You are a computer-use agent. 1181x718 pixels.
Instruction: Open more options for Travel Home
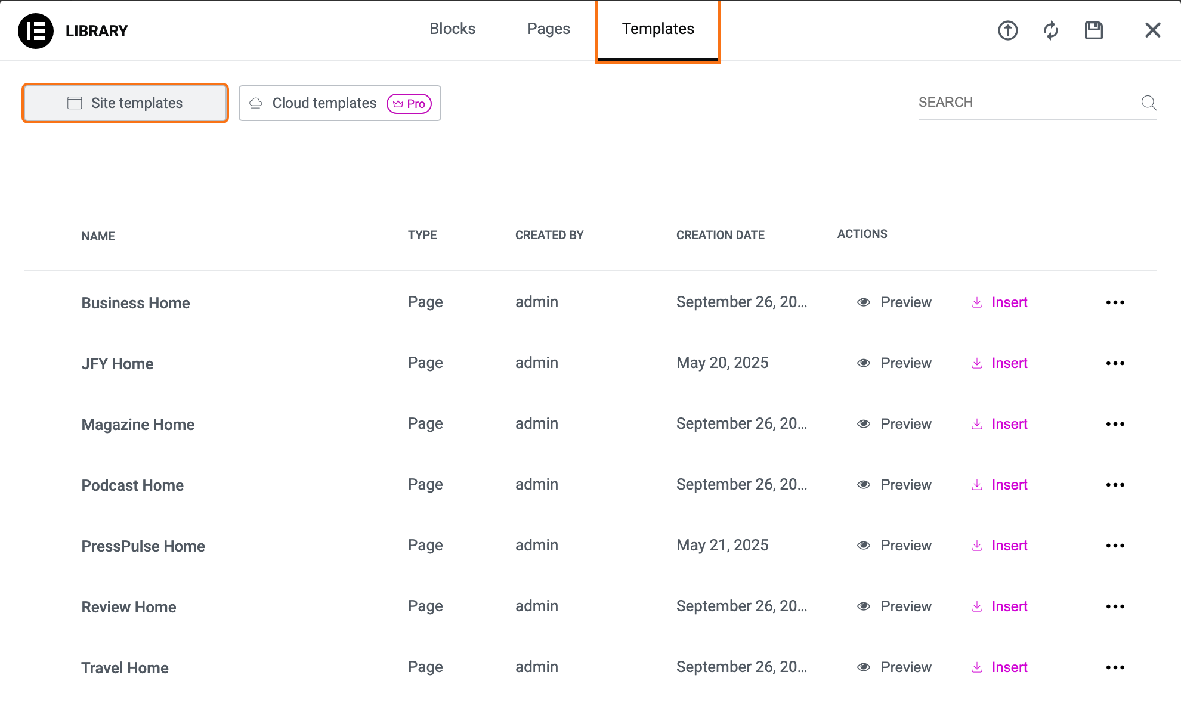(1115, 667)
